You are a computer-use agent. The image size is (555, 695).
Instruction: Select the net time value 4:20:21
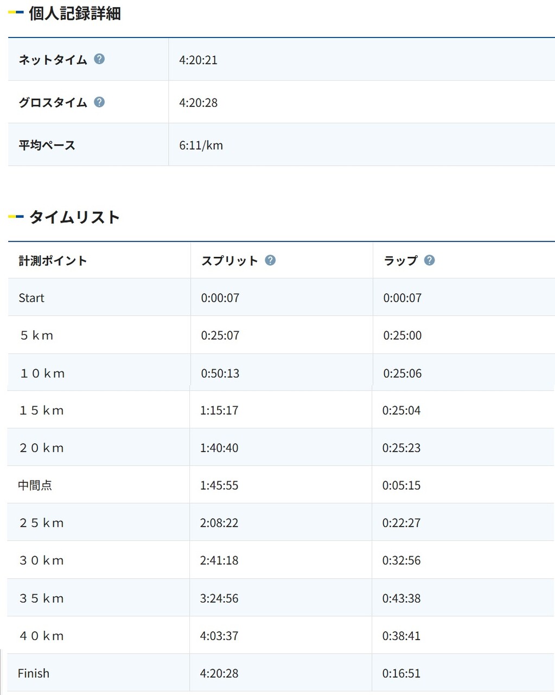pos(198,60)
